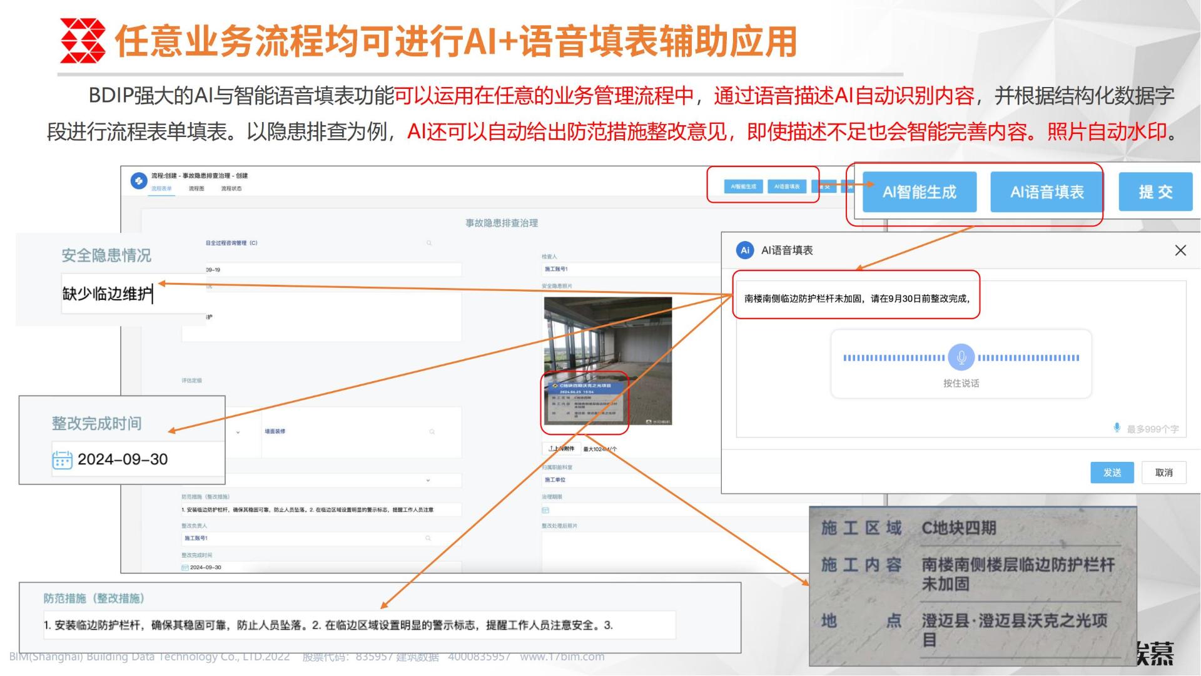Screen dimensions: 1201x676
Task: Switch to the 流程图 tab
Action: point(196,188)
